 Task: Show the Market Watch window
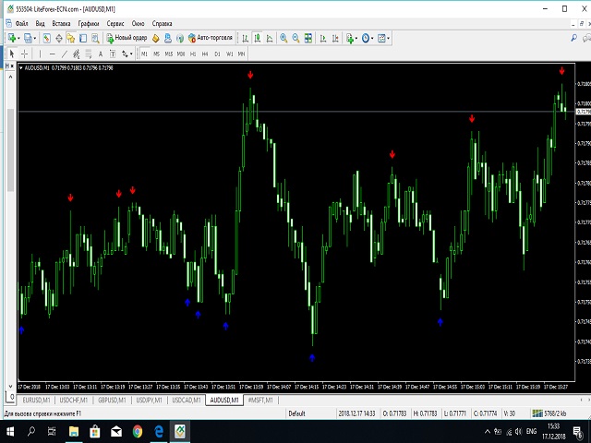pyautogui.click(x=46, y=38)
